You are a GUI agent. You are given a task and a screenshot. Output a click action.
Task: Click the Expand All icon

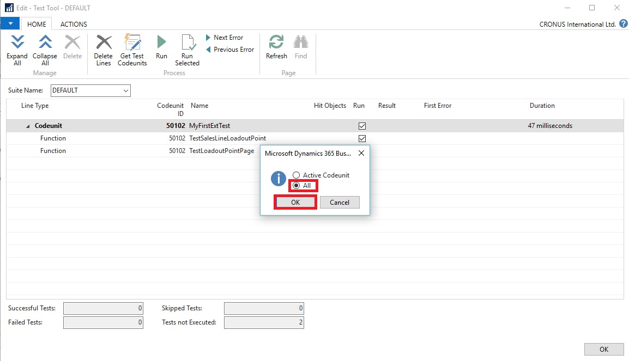[17, 43]
